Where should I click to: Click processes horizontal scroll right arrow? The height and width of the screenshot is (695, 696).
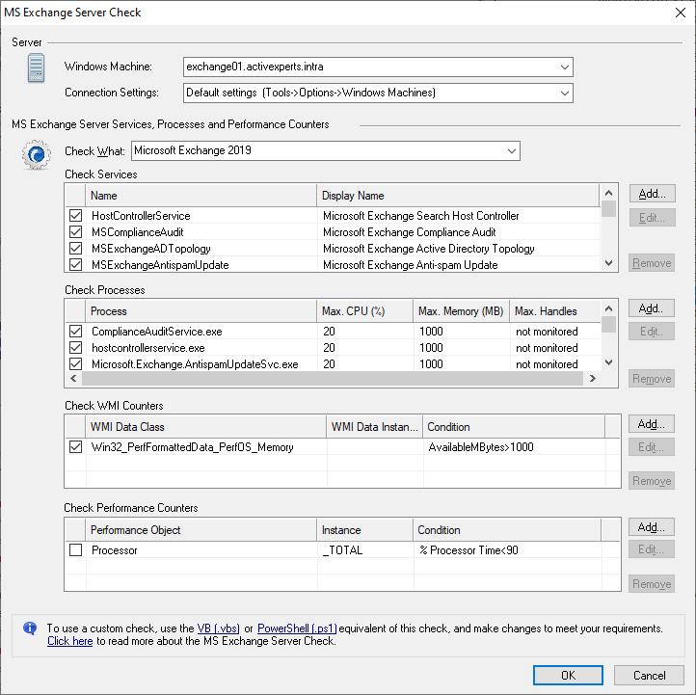[x=592, y=379]
